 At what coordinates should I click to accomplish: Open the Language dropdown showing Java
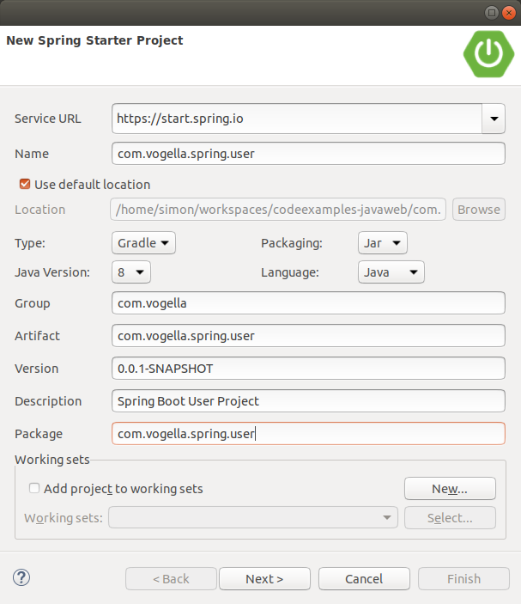(x=391, y=272)
